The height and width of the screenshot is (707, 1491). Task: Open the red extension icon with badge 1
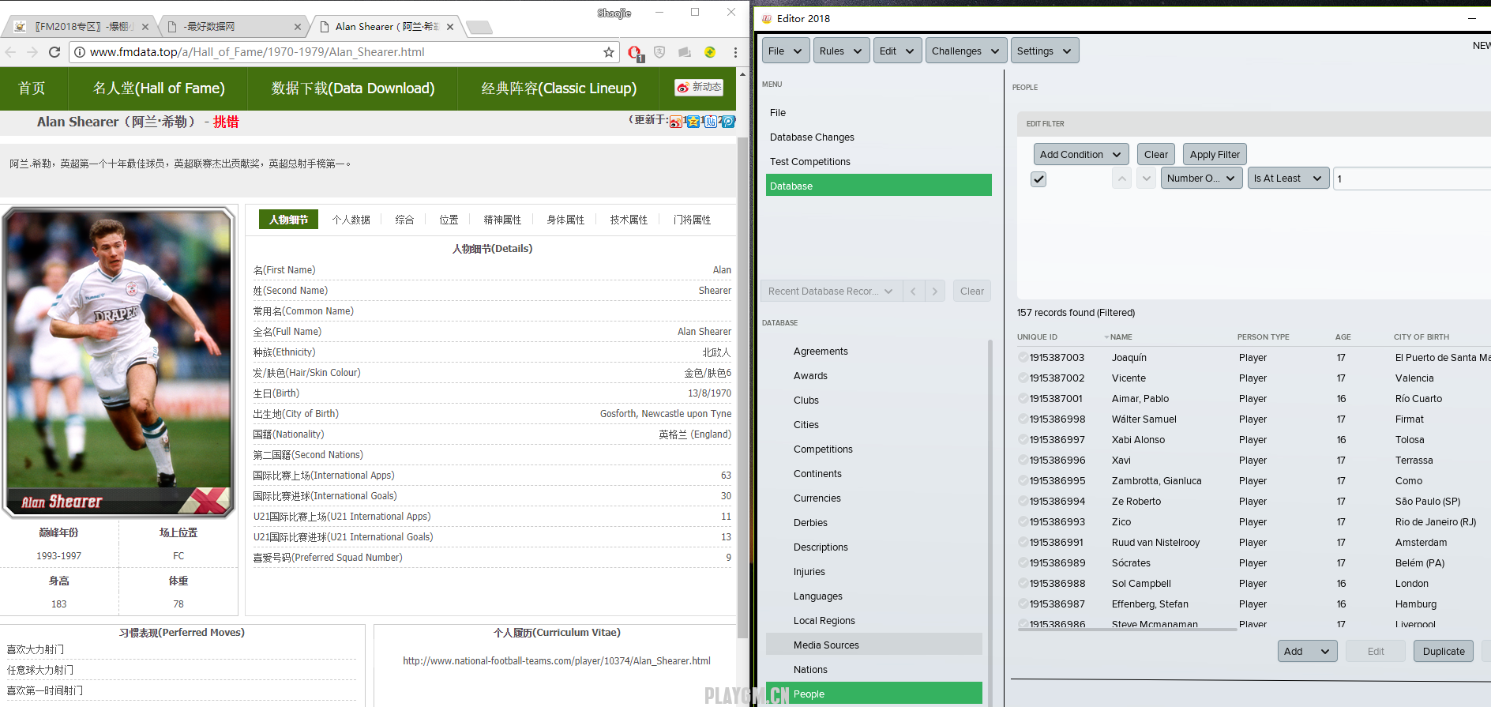click(x=635, y=53)
